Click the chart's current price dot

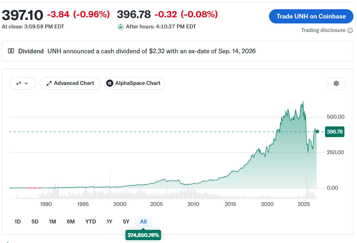pos(317,131)
